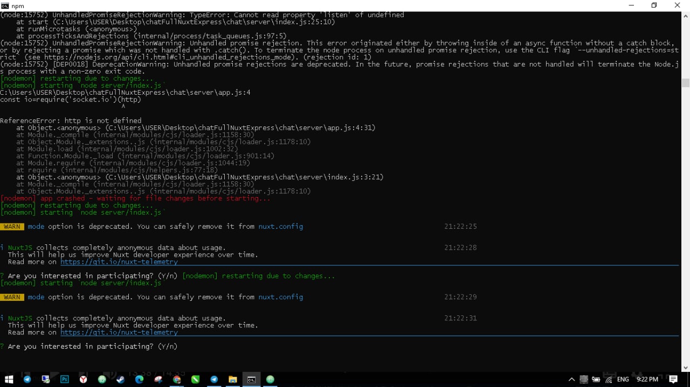The height and width of the screenshot is (387, 690).
Task: Open Microsoft Edge from the taskbar
Action: coord(139,379)
